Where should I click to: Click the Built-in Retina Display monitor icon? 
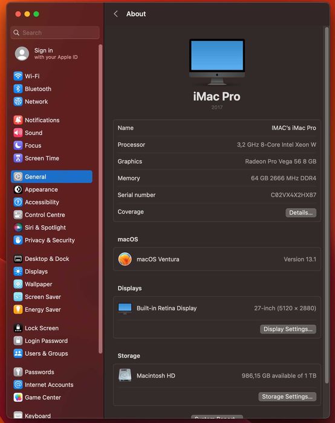(x=125, y=309)
